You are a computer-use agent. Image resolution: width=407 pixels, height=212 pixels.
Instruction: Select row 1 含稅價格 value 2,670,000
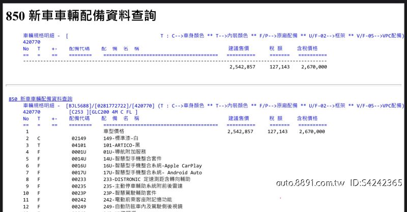click(312, 131)
